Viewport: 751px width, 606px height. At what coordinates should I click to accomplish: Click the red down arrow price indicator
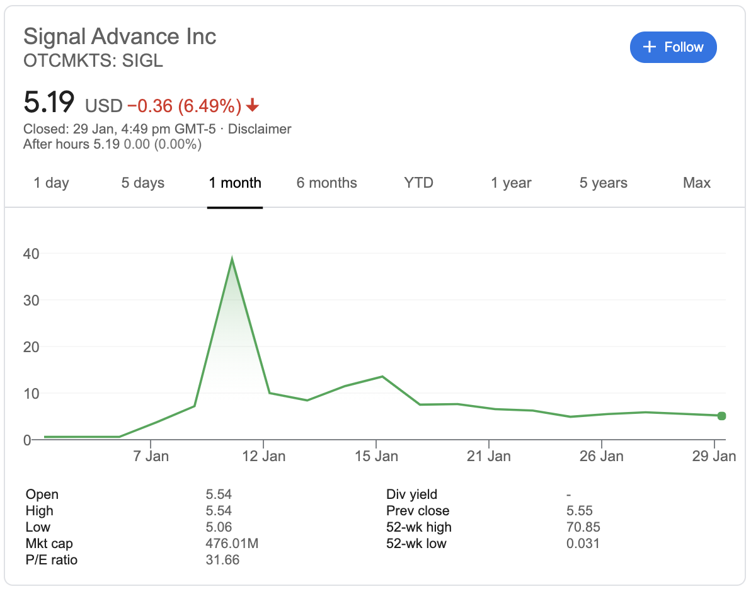tap(253, 105)
